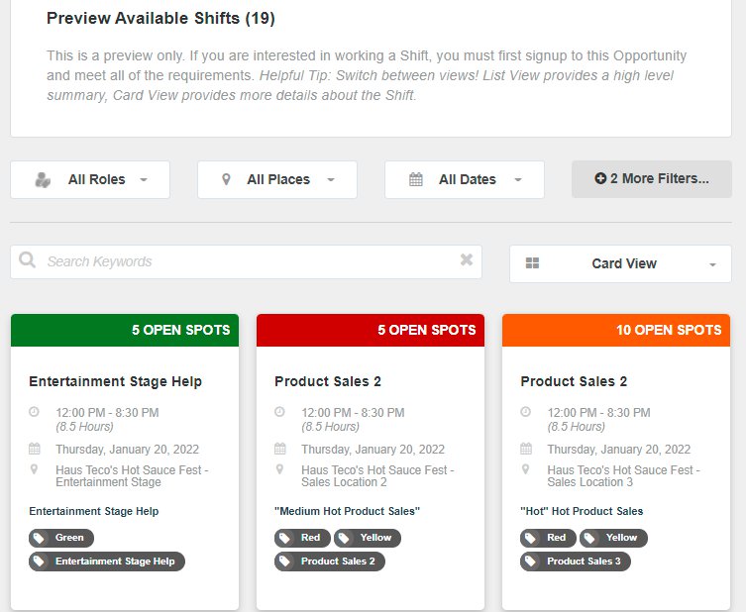
Task: Select the Product Sales 2 tag
Action: click(330, 561)
